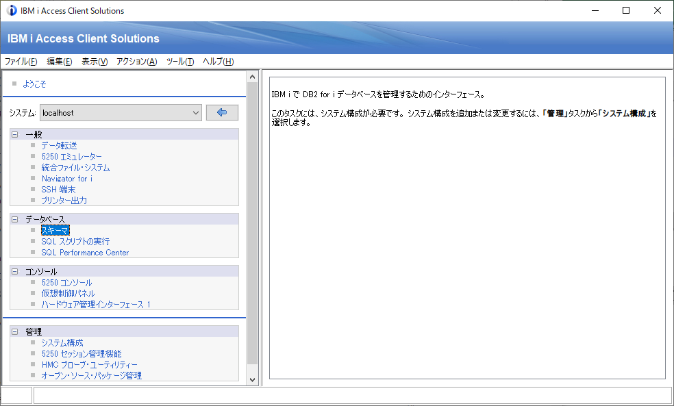Open the ツール(T) menu
The width and height of the screenshot is (674, 406).
180,62
